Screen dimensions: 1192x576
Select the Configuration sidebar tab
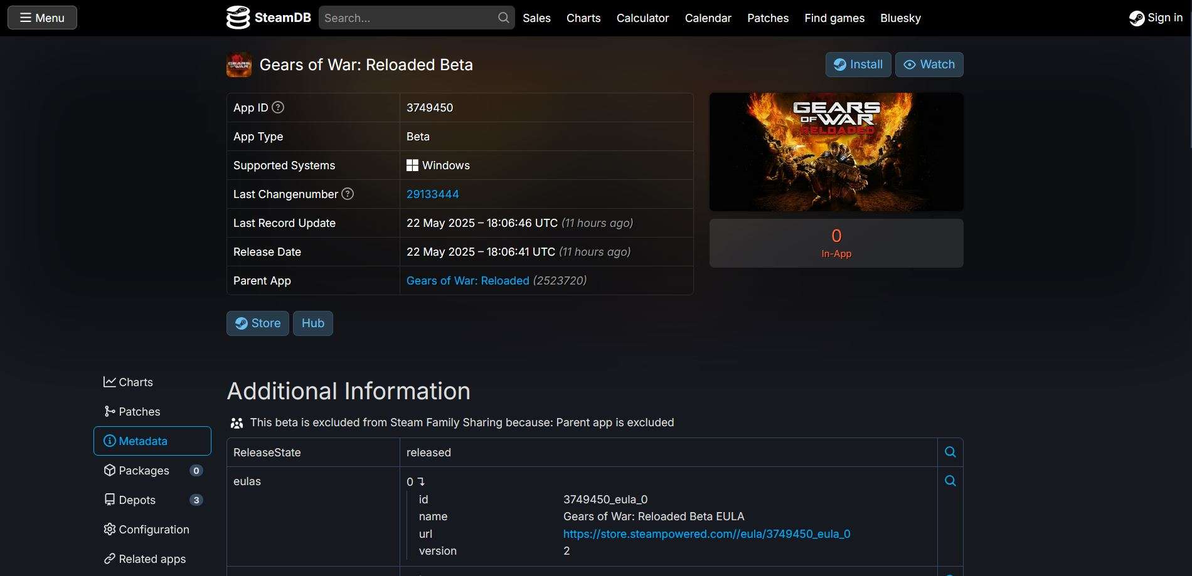click(x=152, y=530)
